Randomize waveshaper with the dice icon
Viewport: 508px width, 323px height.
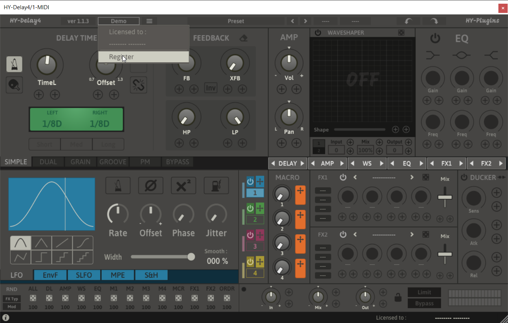click(x=401, y=32)
